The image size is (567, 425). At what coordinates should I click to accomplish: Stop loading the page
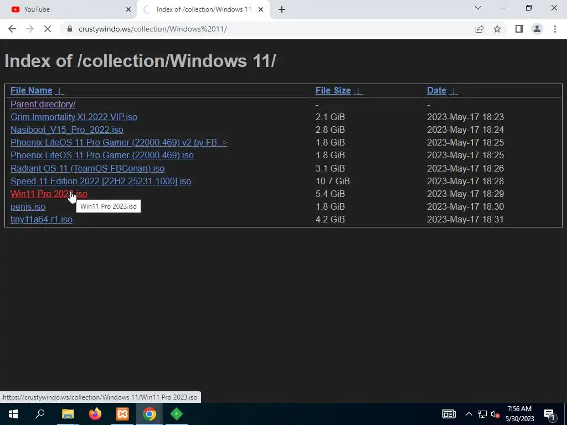click(x=48, y=29)
